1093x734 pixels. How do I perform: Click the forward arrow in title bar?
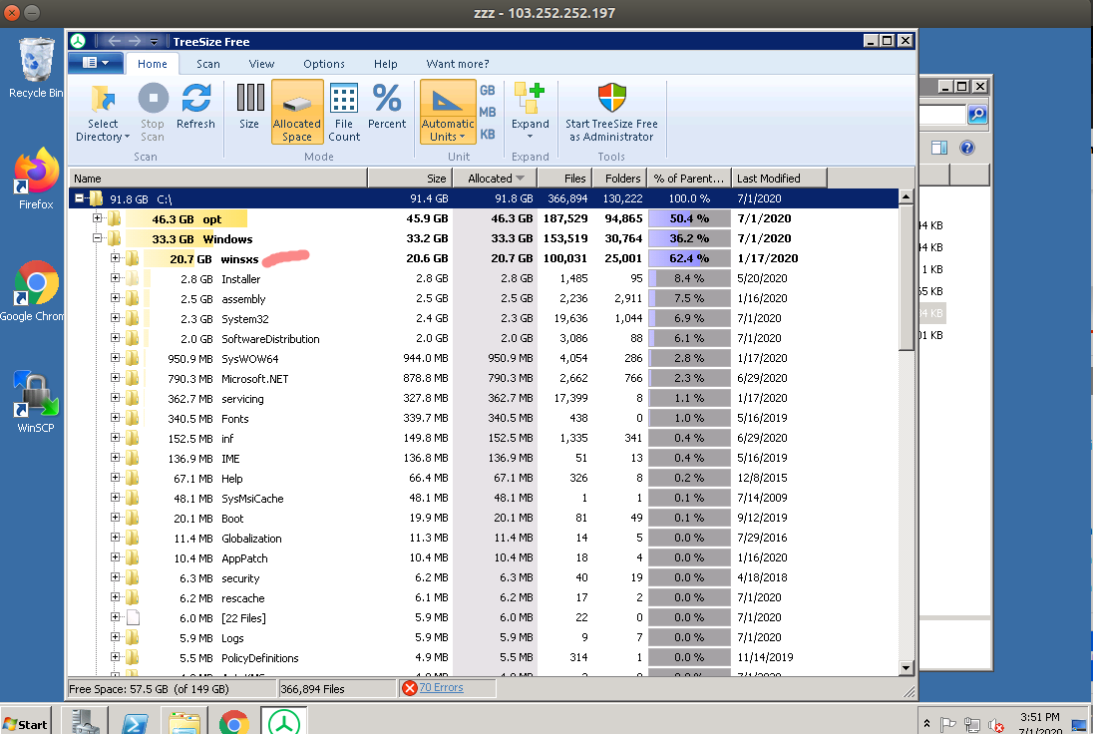pos(135,41)
